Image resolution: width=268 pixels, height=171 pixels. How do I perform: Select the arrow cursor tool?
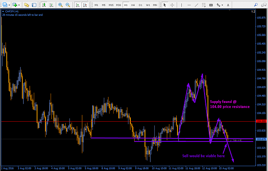click(165, 5)
